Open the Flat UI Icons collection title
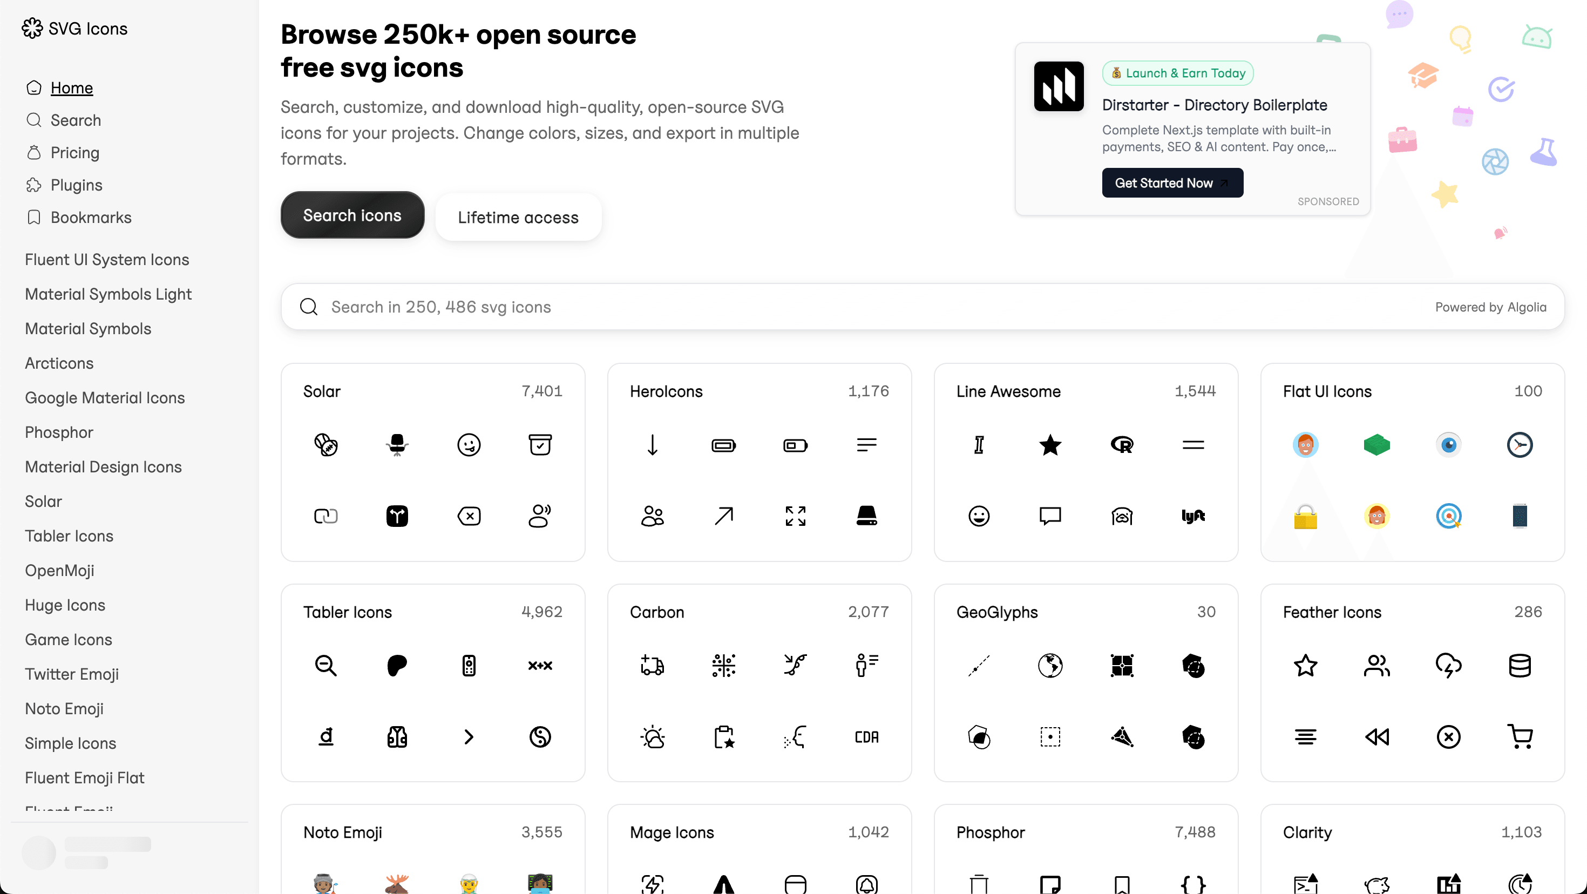The image size is (1587, 894). pyautogui.click(x=1327, y=391)
